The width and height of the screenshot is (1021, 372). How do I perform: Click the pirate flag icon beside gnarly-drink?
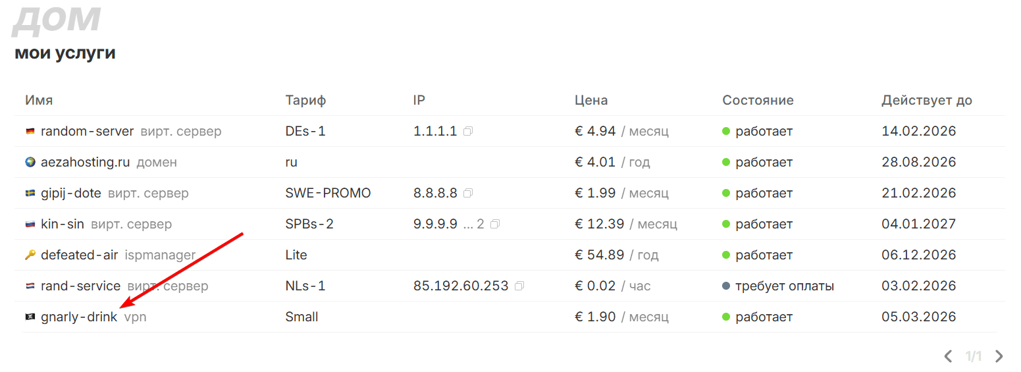click(30, 317)
